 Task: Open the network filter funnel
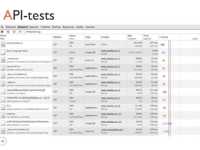(14, 32)
